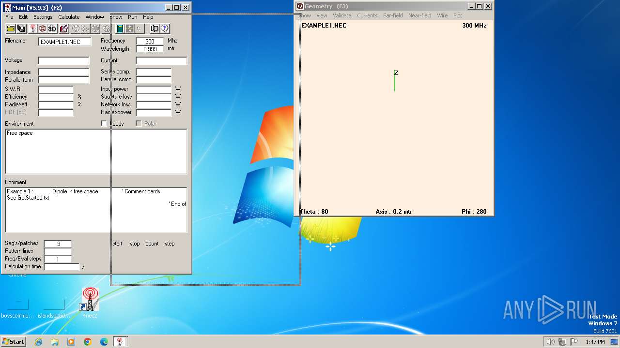620x348 pixels.
Task: Open Internet Explorer from taskbar
Action: pos(38,342)
